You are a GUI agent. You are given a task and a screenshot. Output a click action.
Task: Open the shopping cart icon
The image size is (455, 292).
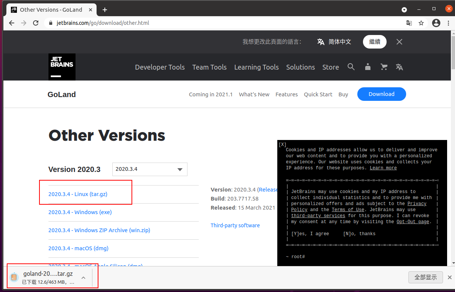pos(384,67)
